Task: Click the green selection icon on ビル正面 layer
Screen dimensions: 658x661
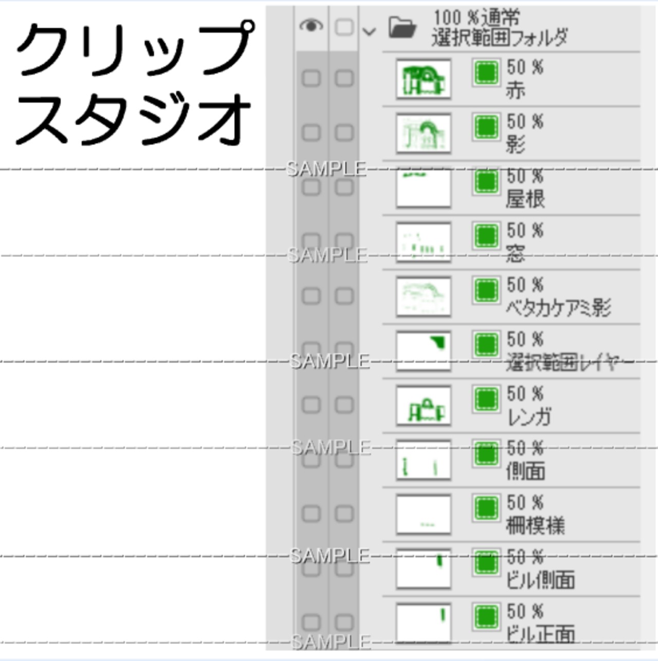Action: pos(486,617)
